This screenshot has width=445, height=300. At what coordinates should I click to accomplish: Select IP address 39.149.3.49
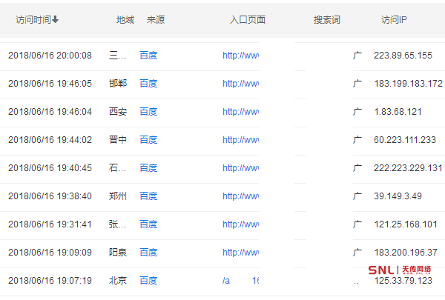pos(398,196)
